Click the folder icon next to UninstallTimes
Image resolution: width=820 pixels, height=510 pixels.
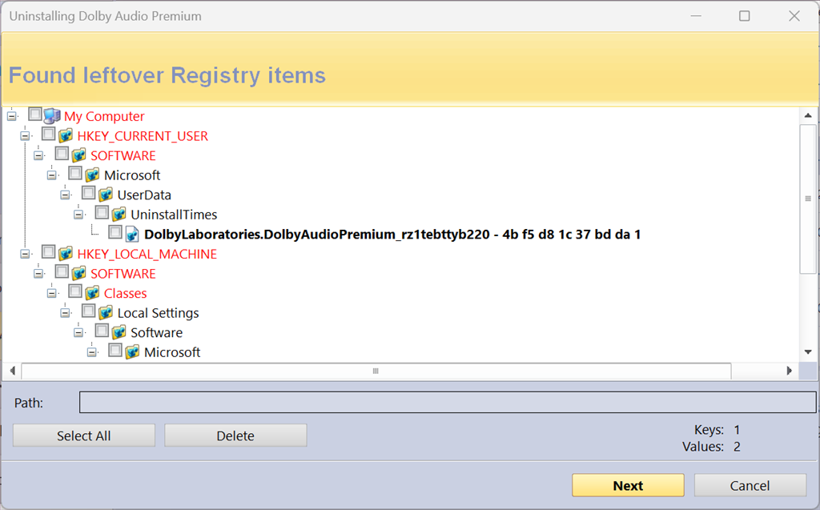pyautogui.click(x=119, y=214)
